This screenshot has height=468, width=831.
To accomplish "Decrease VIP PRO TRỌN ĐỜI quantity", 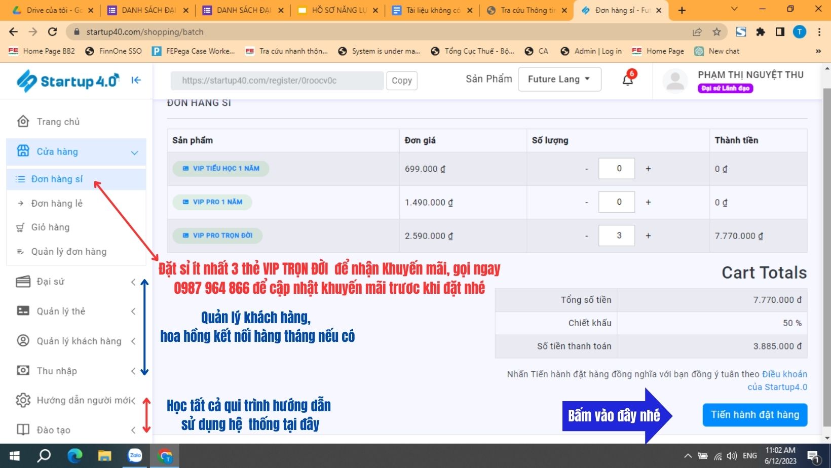I will 587,236.
